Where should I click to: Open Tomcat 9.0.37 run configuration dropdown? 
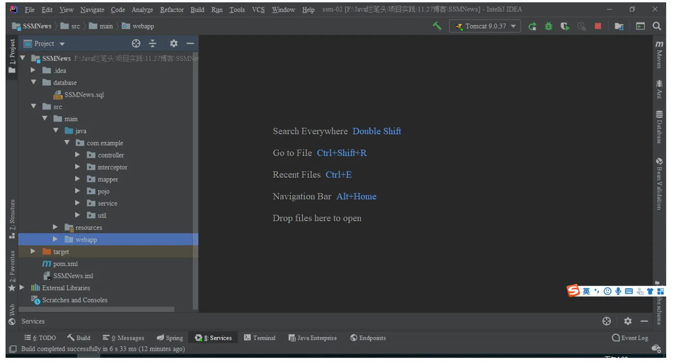pyautogui.click(x=485, y=26)
